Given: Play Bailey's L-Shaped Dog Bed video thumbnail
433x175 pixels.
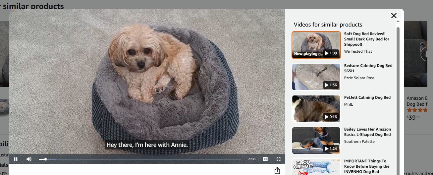Looking at the screenshot, I should pyautogui.click(x=316, y=141).
